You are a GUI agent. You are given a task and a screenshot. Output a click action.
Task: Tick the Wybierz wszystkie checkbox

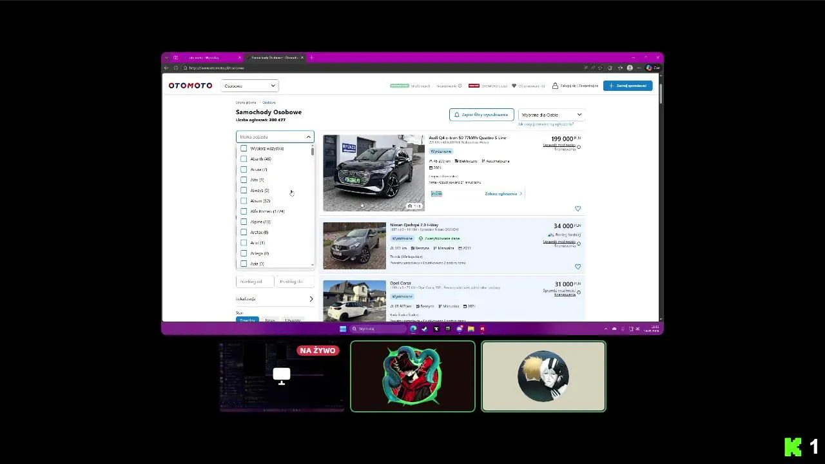coord(244,148)
